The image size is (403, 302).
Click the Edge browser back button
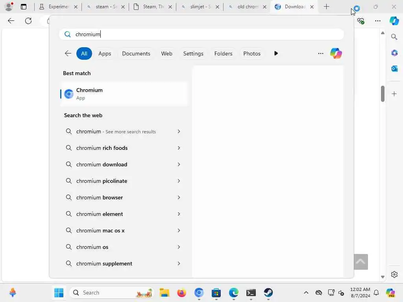[11, 21]
